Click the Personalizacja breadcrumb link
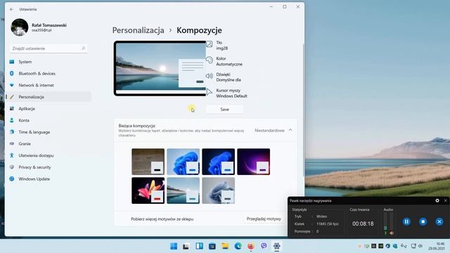The width and height of the screenshot is (450, 253). 138,30
